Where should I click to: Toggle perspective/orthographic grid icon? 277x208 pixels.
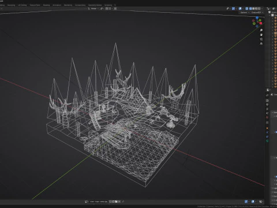pyautogui.click(x=261, y=44)
